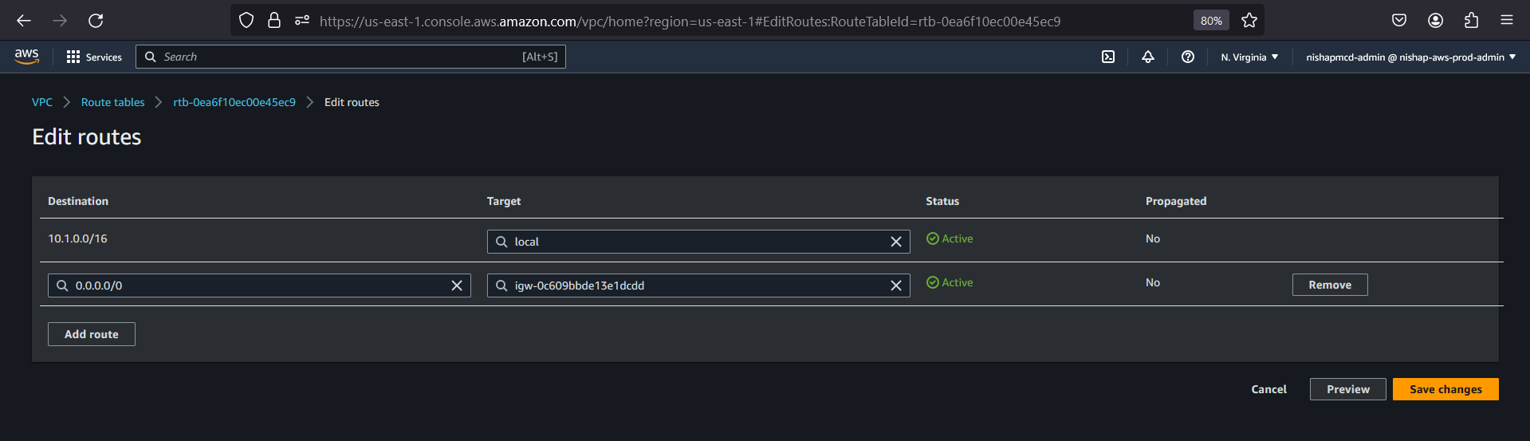The height and width of the screenshot is (441, 1530).
Task: Click the Save changes button
Action: 1445,389
